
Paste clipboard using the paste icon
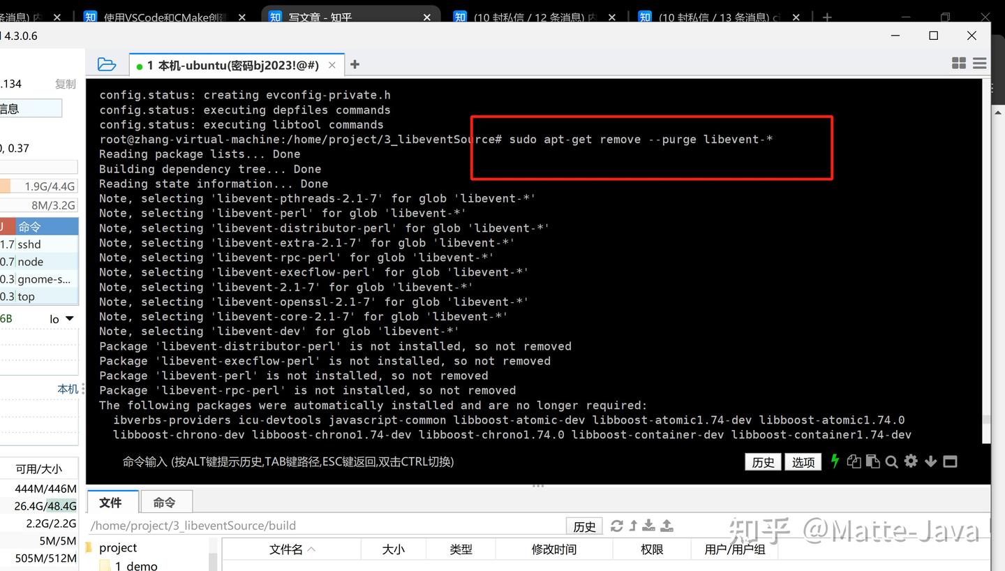click(x=872, y=461)
